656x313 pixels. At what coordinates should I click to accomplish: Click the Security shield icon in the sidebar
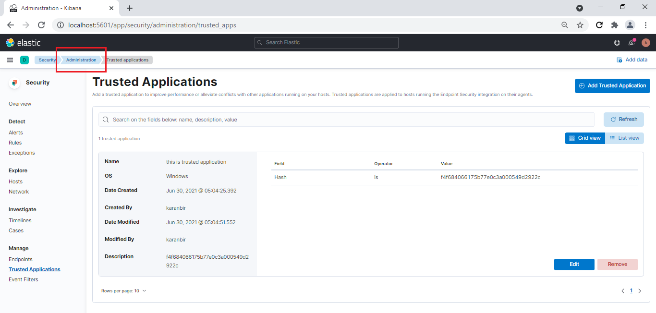tap(14, 82)
